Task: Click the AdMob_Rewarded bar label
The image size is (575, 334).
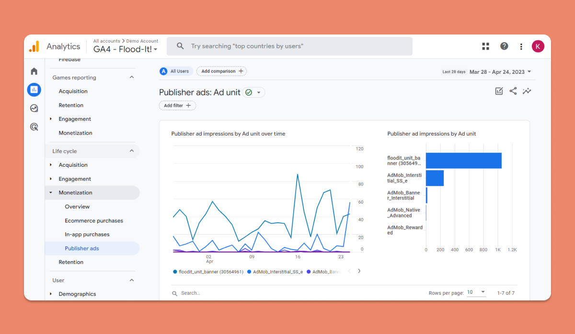Action: 405,230
